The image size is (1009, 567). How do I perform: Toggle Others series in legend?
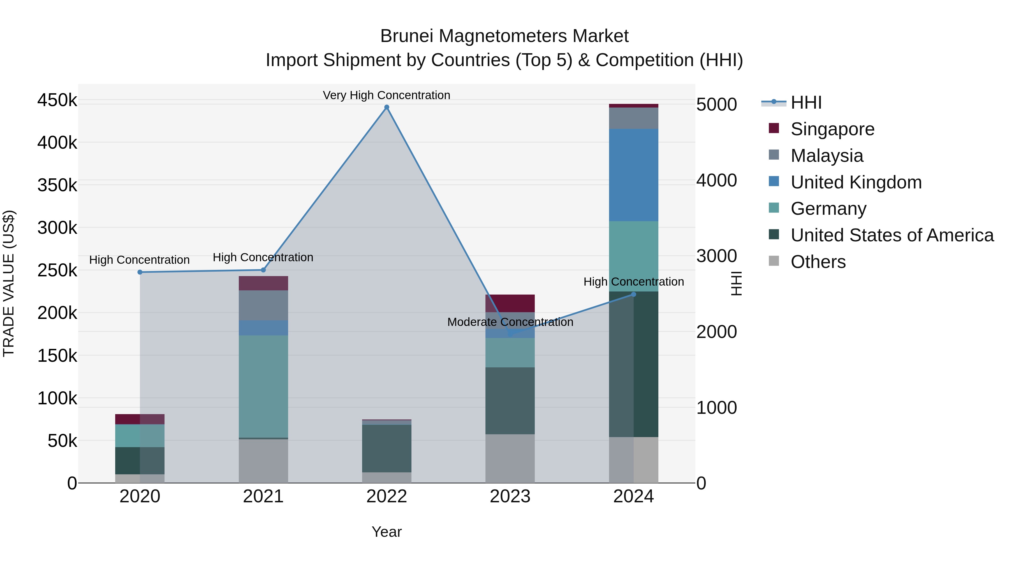pyautogui.click(x=807, y=262)
